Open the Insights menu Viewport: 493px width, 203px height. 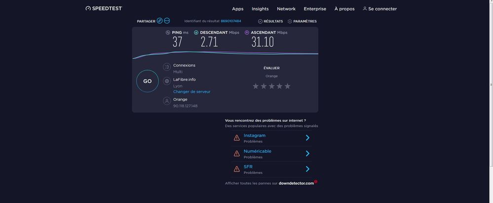[260, 9]
